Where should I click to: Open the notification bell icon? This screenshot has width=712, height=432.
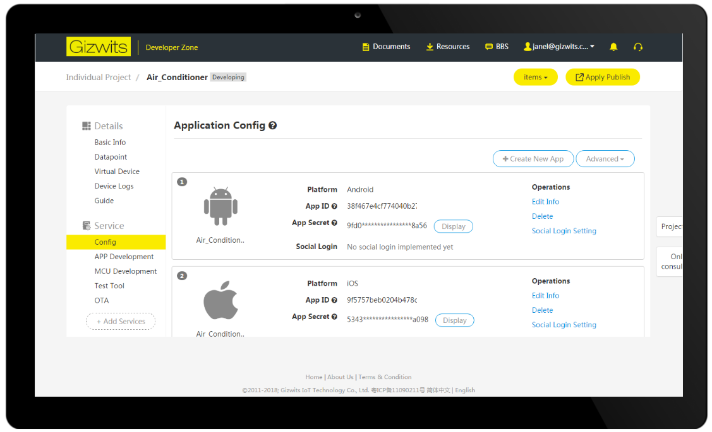[x=613, y=47]
